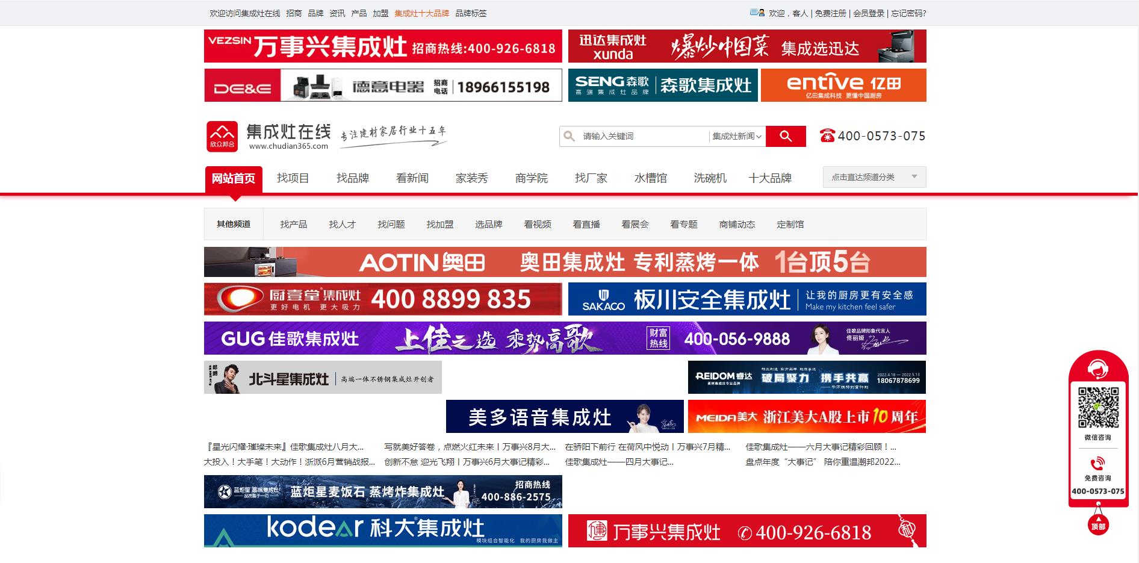Image resolution: width=1139 pixels, height=563 pixels.
Task: Open the 森歌集成灶 banner ad
Action: click(x=663, y=85)
